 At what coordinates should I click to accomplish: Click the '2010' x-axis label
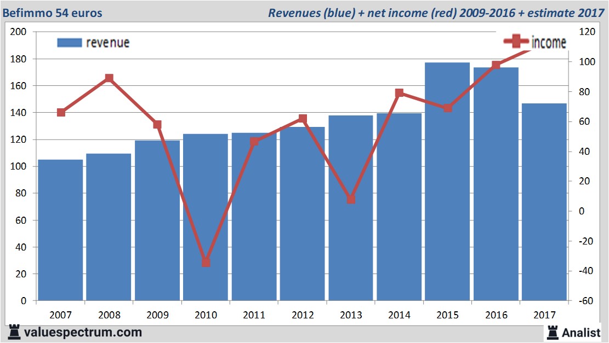pyautogui.click(x=206, y=315)
